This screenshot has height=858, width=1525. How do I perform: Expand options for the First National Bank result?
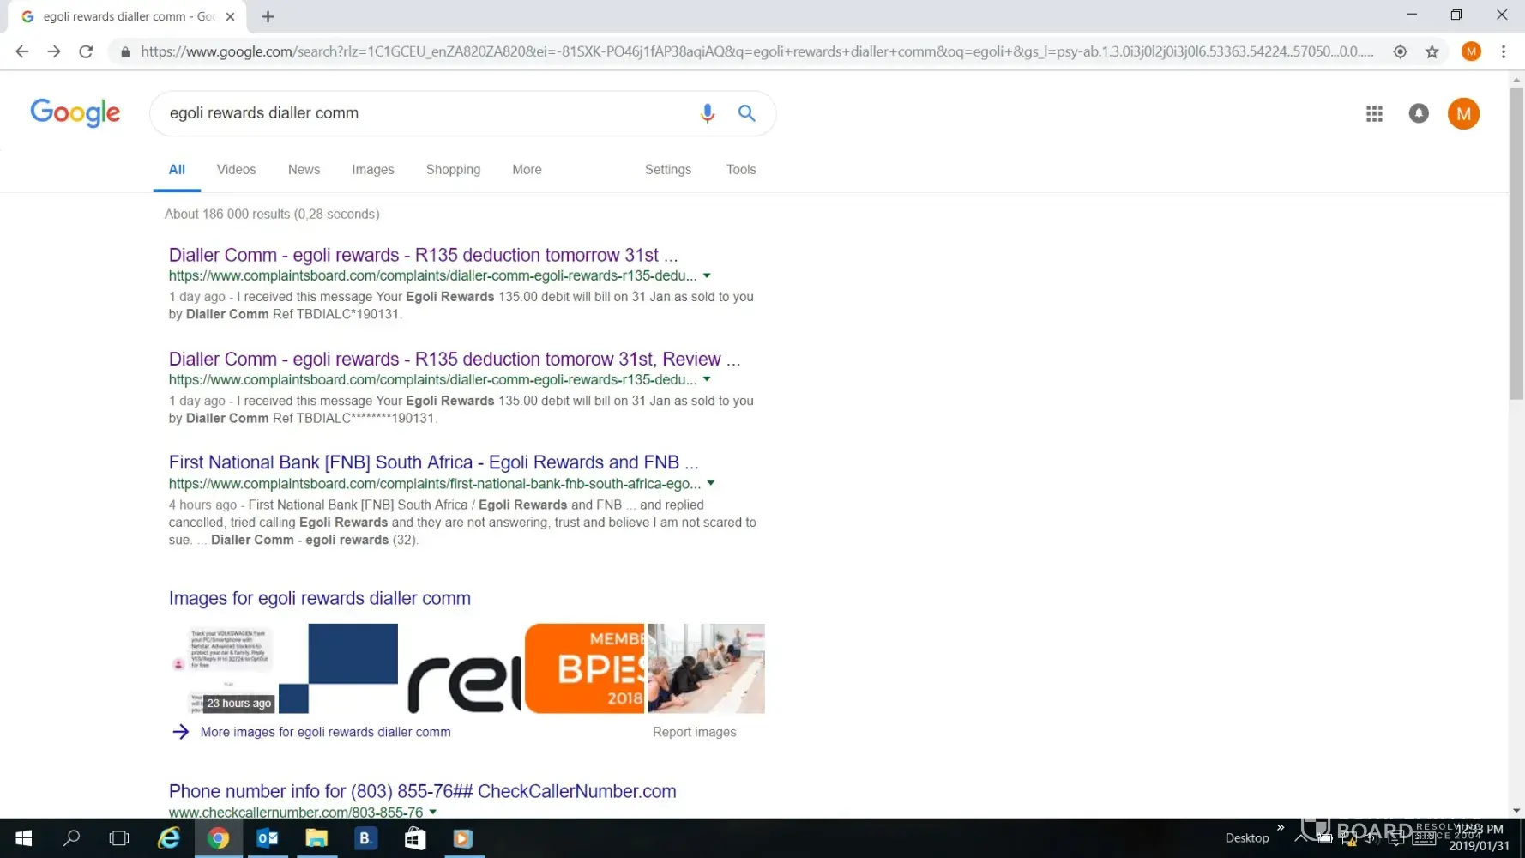(710, 484)
